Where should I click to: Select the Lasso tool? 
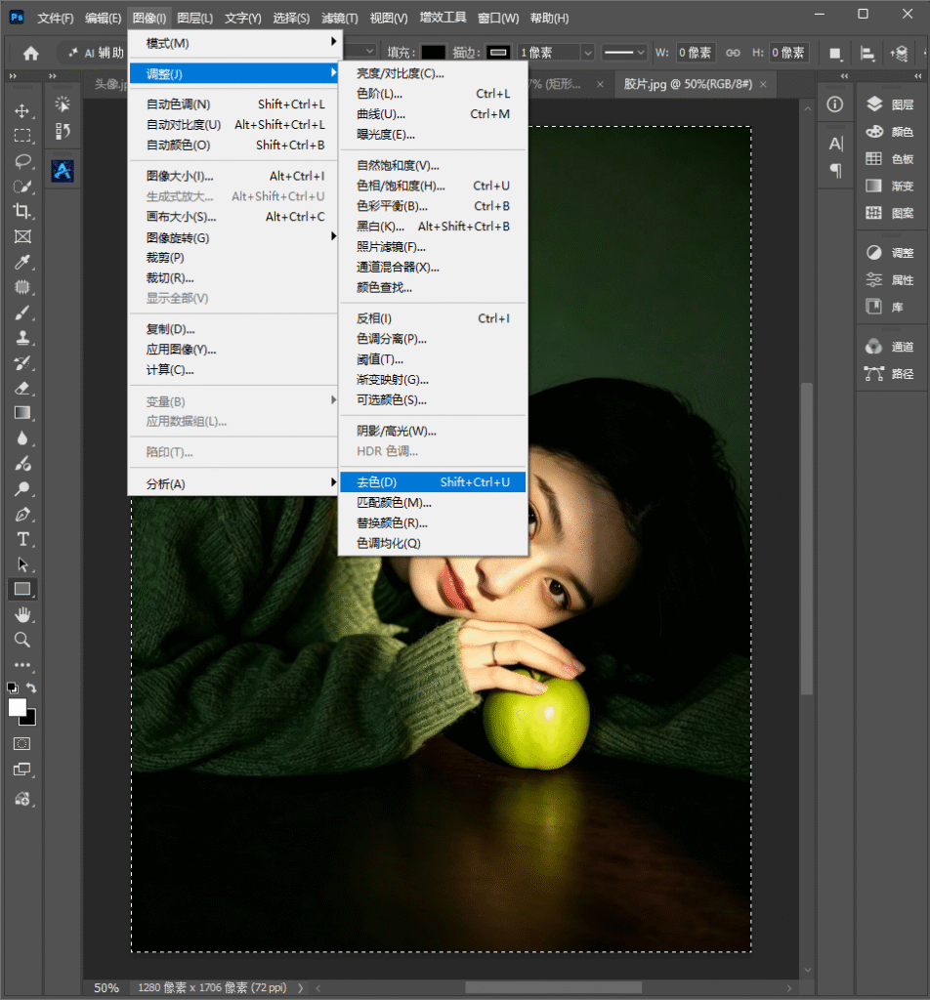pos(22,161)
